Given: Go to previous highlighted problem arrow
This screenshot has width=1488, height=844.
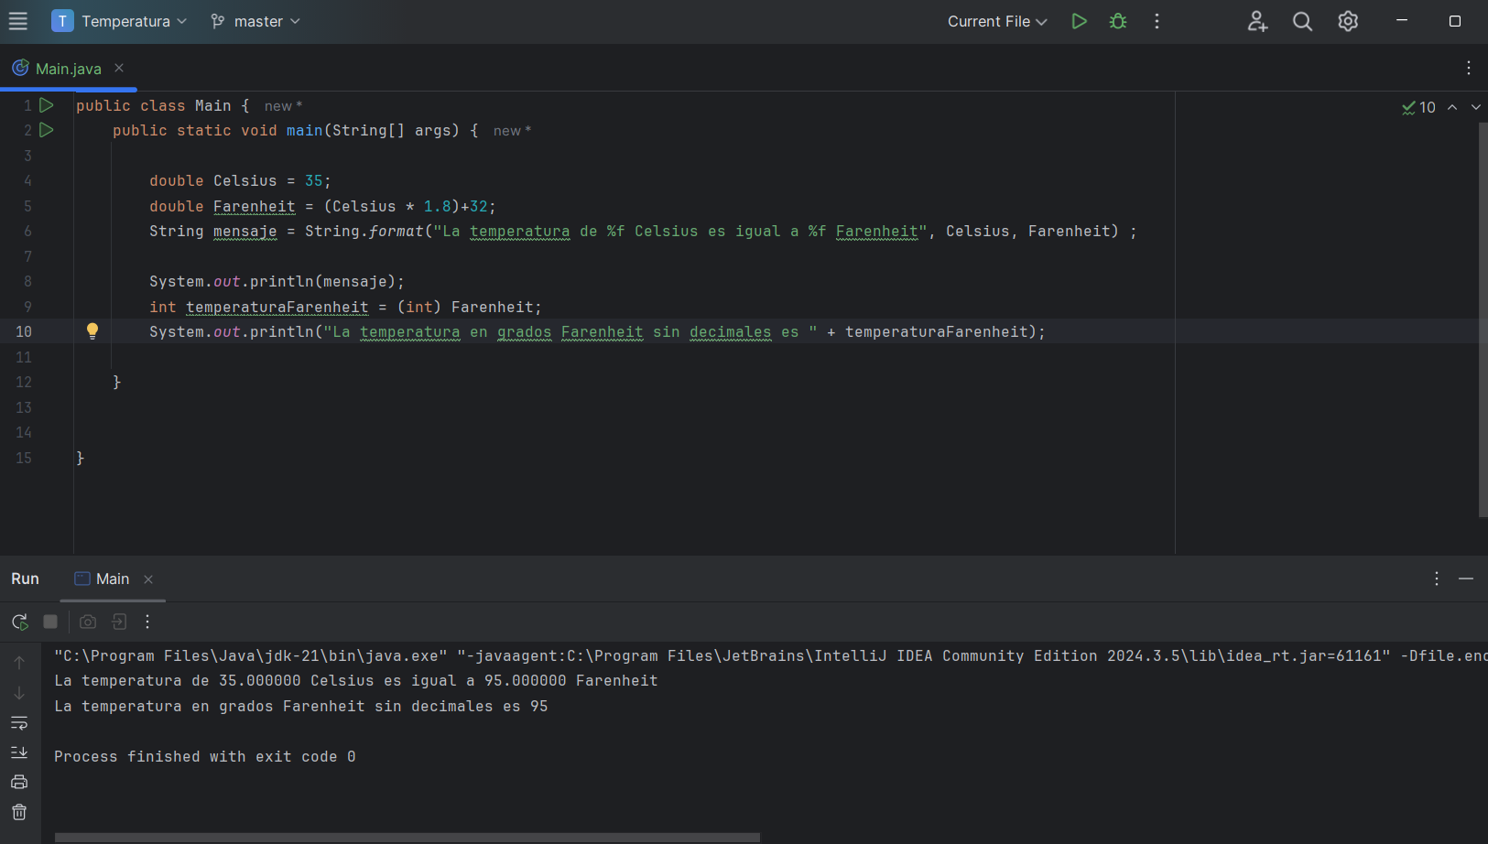Looking at the screenshot, I should [1452, 107].
